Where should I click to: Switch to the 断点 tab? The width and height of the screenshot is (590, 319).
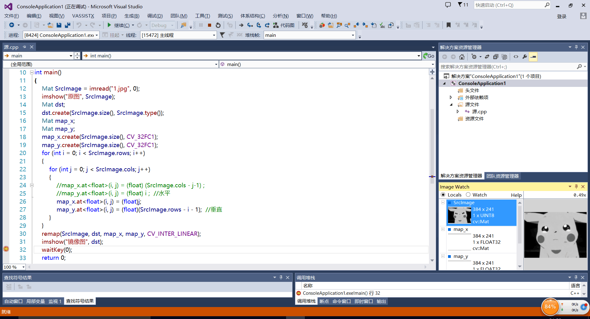point(324,301)
